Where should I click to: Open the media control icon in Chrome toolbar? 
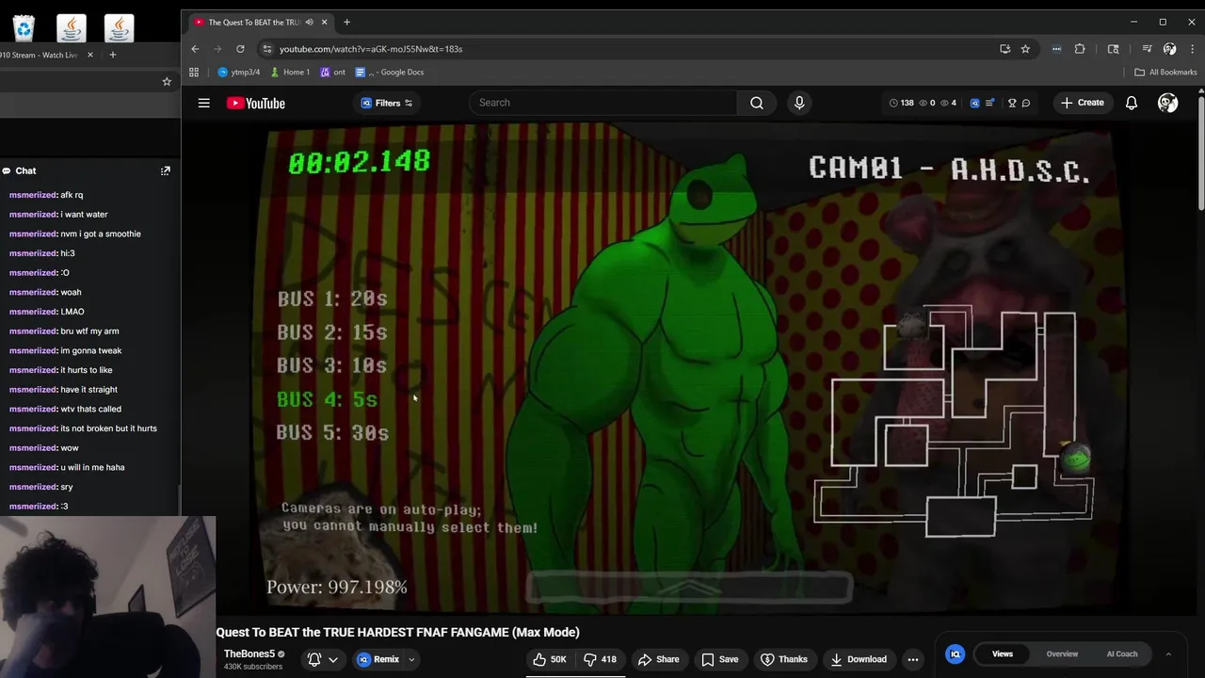tap(1147, 49)
